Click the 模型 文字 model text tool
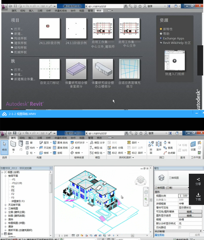 (x=97, y=143)
